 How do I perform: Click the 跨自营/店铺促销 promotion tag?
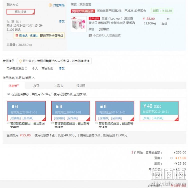(x=83, y=11)
